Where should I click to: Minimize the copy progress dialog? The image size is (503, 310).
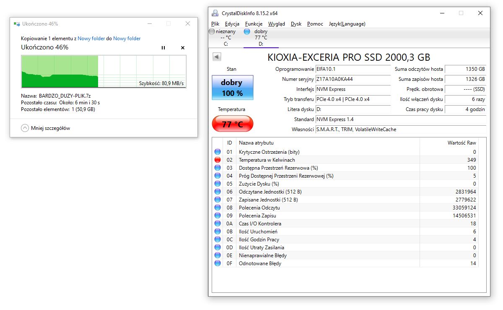tap(149, 24)
